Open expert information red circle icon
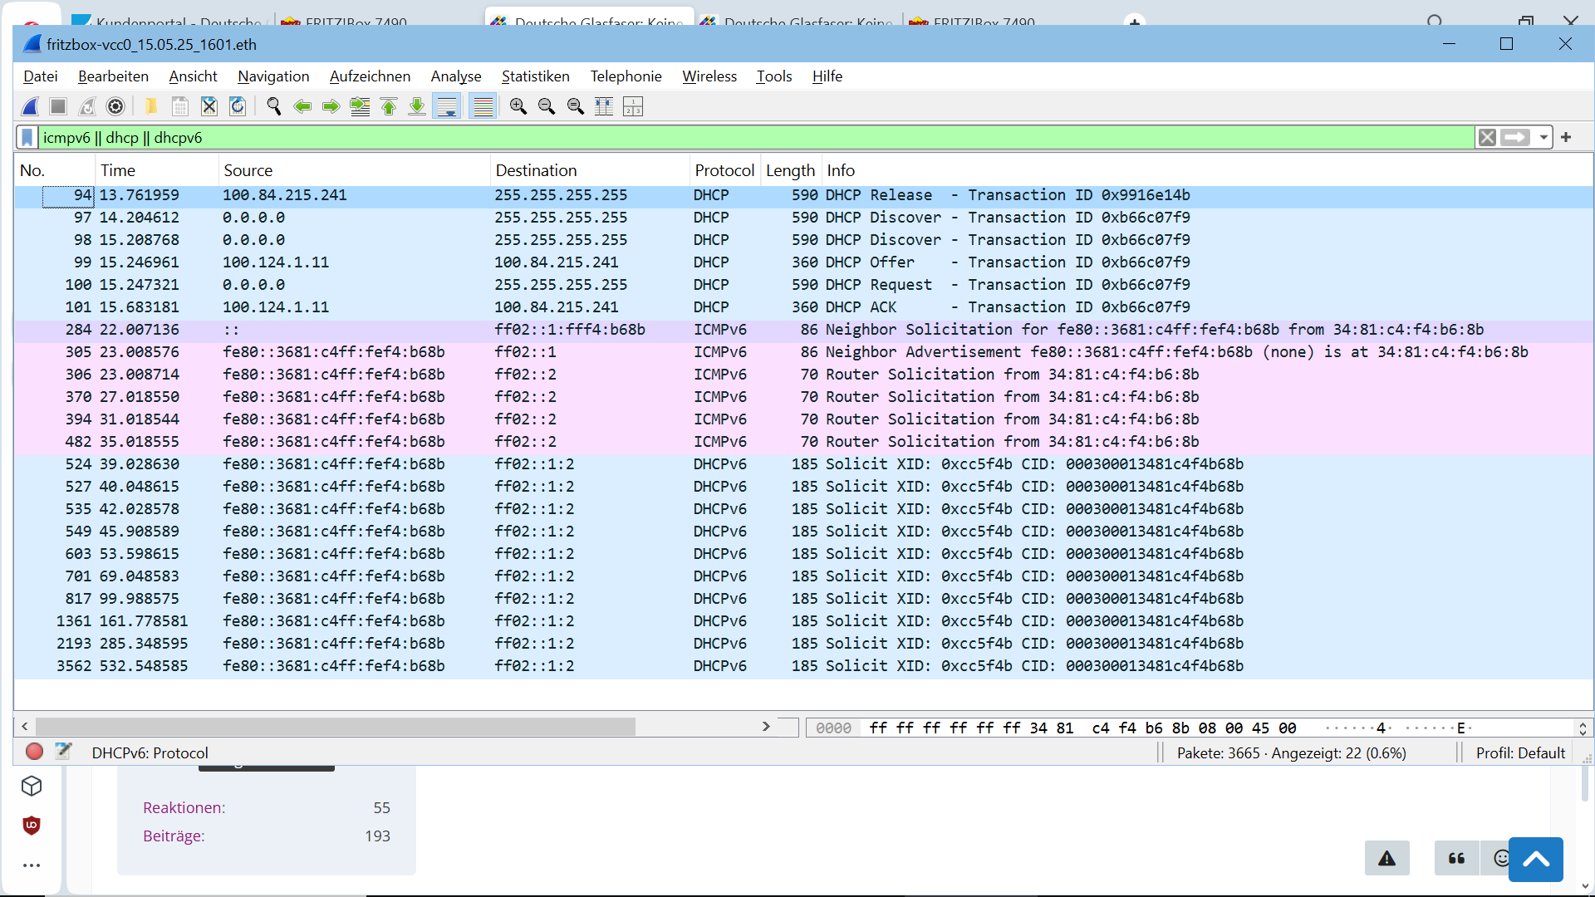The height and width of the screenshot is (897, 1595). click(x=34, y=752)
